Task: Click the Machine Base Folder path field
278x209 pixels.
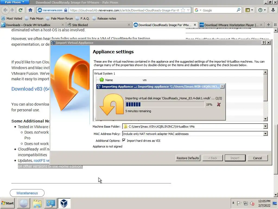Action: click(193, 126)
